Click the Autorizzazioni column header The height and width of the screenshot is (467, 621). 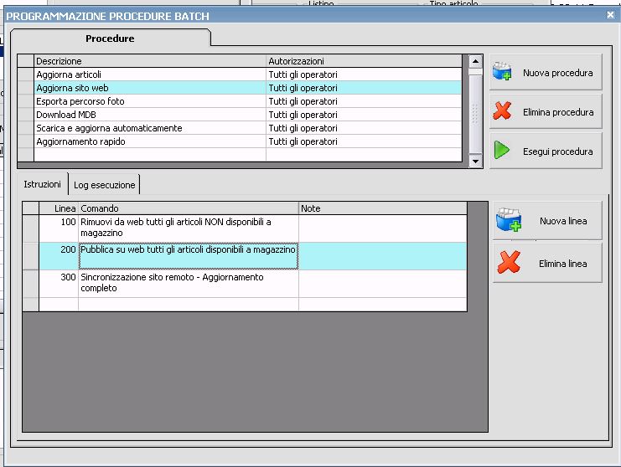coord(364,61)
